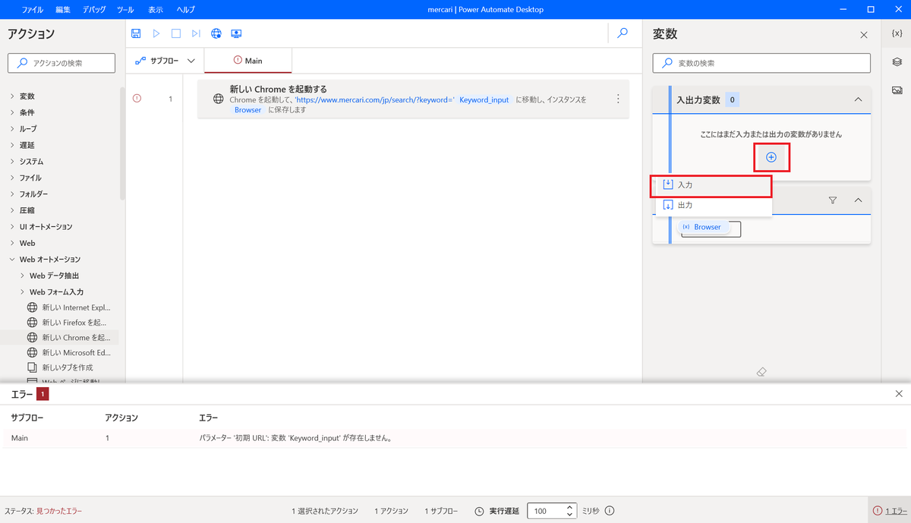Open the デバッグ menu

tap(95, 10)
